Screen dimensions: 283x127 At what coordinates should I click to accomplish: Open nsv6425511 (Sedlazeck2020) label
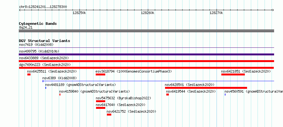coord(52,71)
